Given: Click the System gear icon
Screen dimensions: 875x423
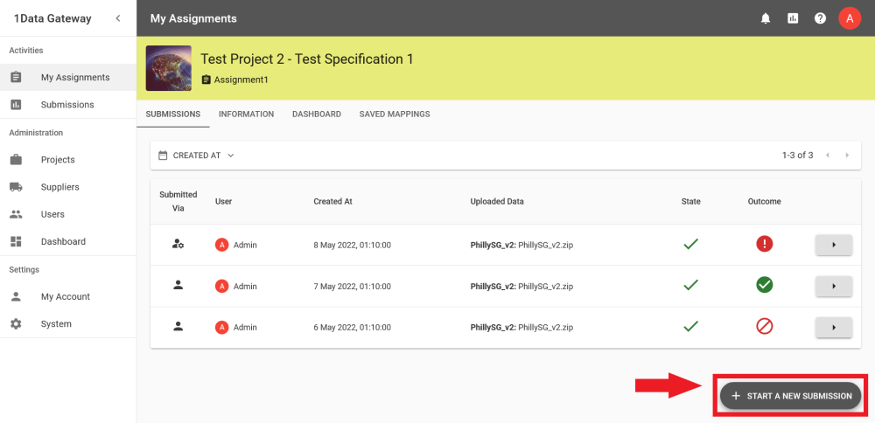Looking at the screenshot, I should pos(16,324).
